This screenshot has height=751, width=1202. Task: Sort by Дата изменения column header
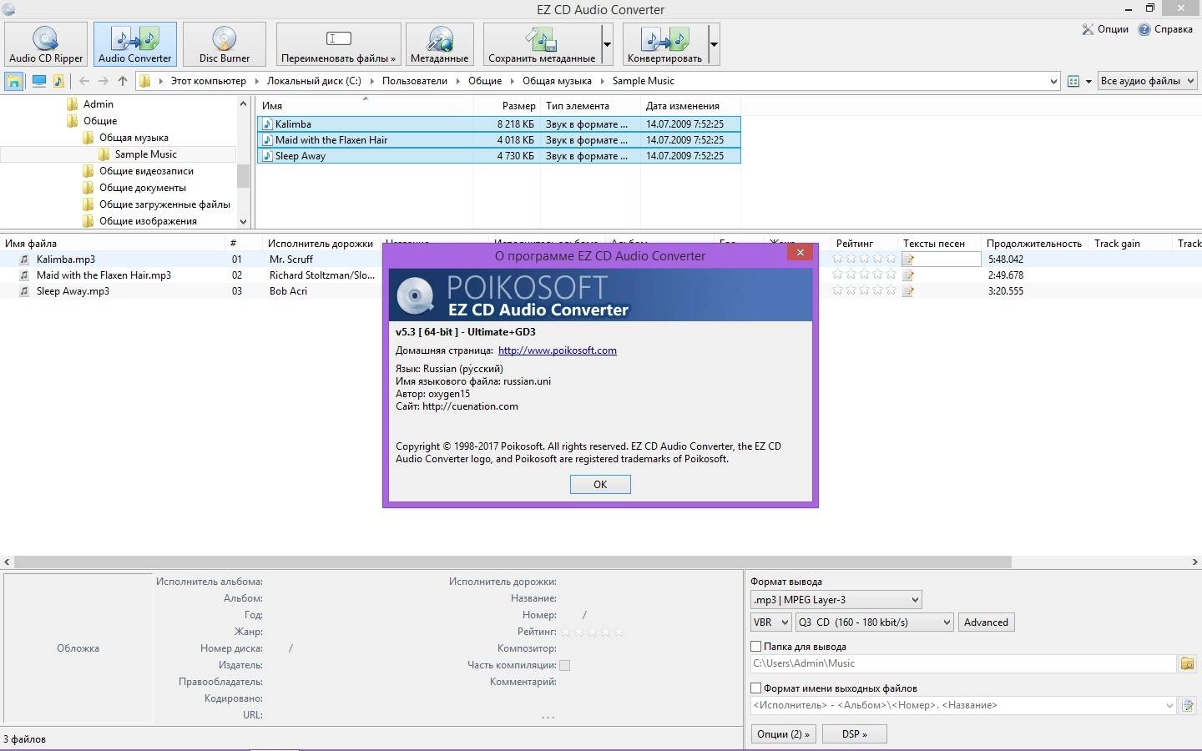coord(690,106)
